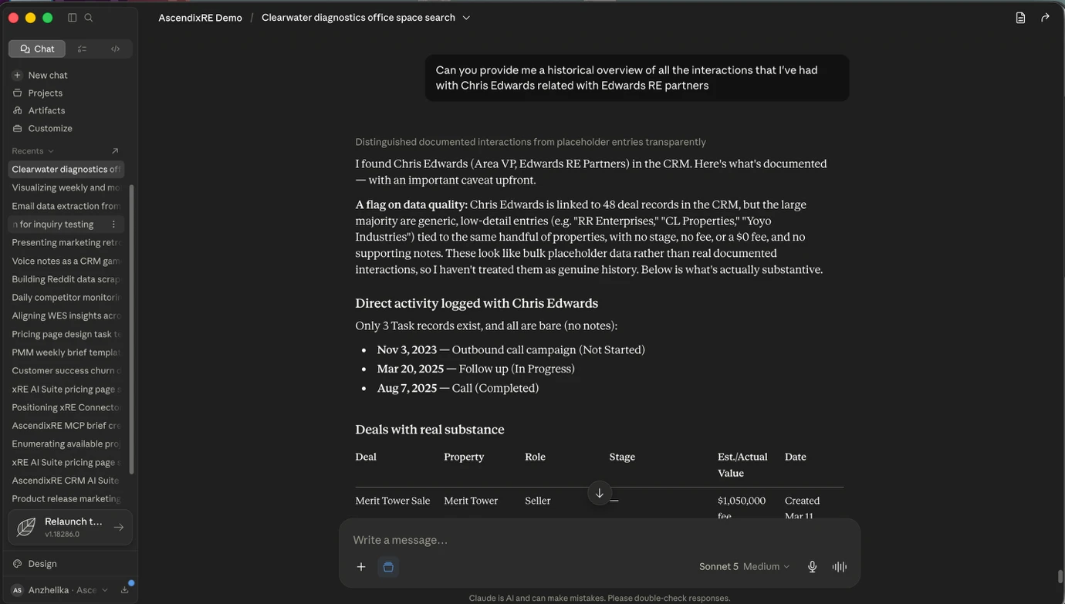
Task: Switch to the tasks list mode tab
Action: (x=82, y=49)
